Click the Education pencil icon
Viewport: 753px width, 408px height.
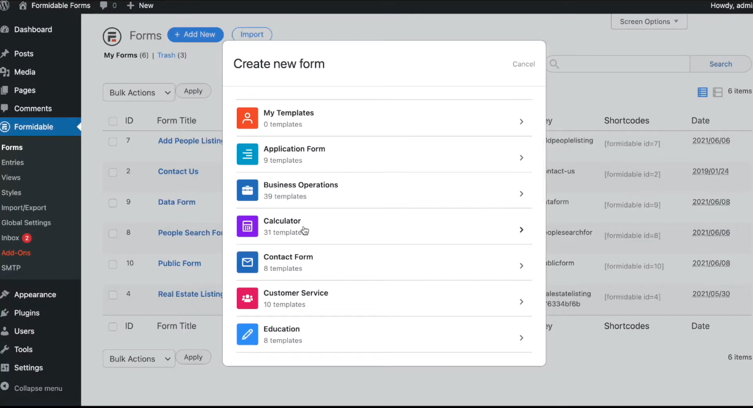click(247, 334)
